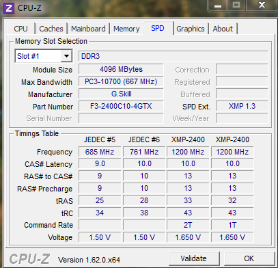Select the PC3-10700 (667 MHz) bandwidth value
The width and height of the screenshot is (278, 268).
click(x=121, y=81)
